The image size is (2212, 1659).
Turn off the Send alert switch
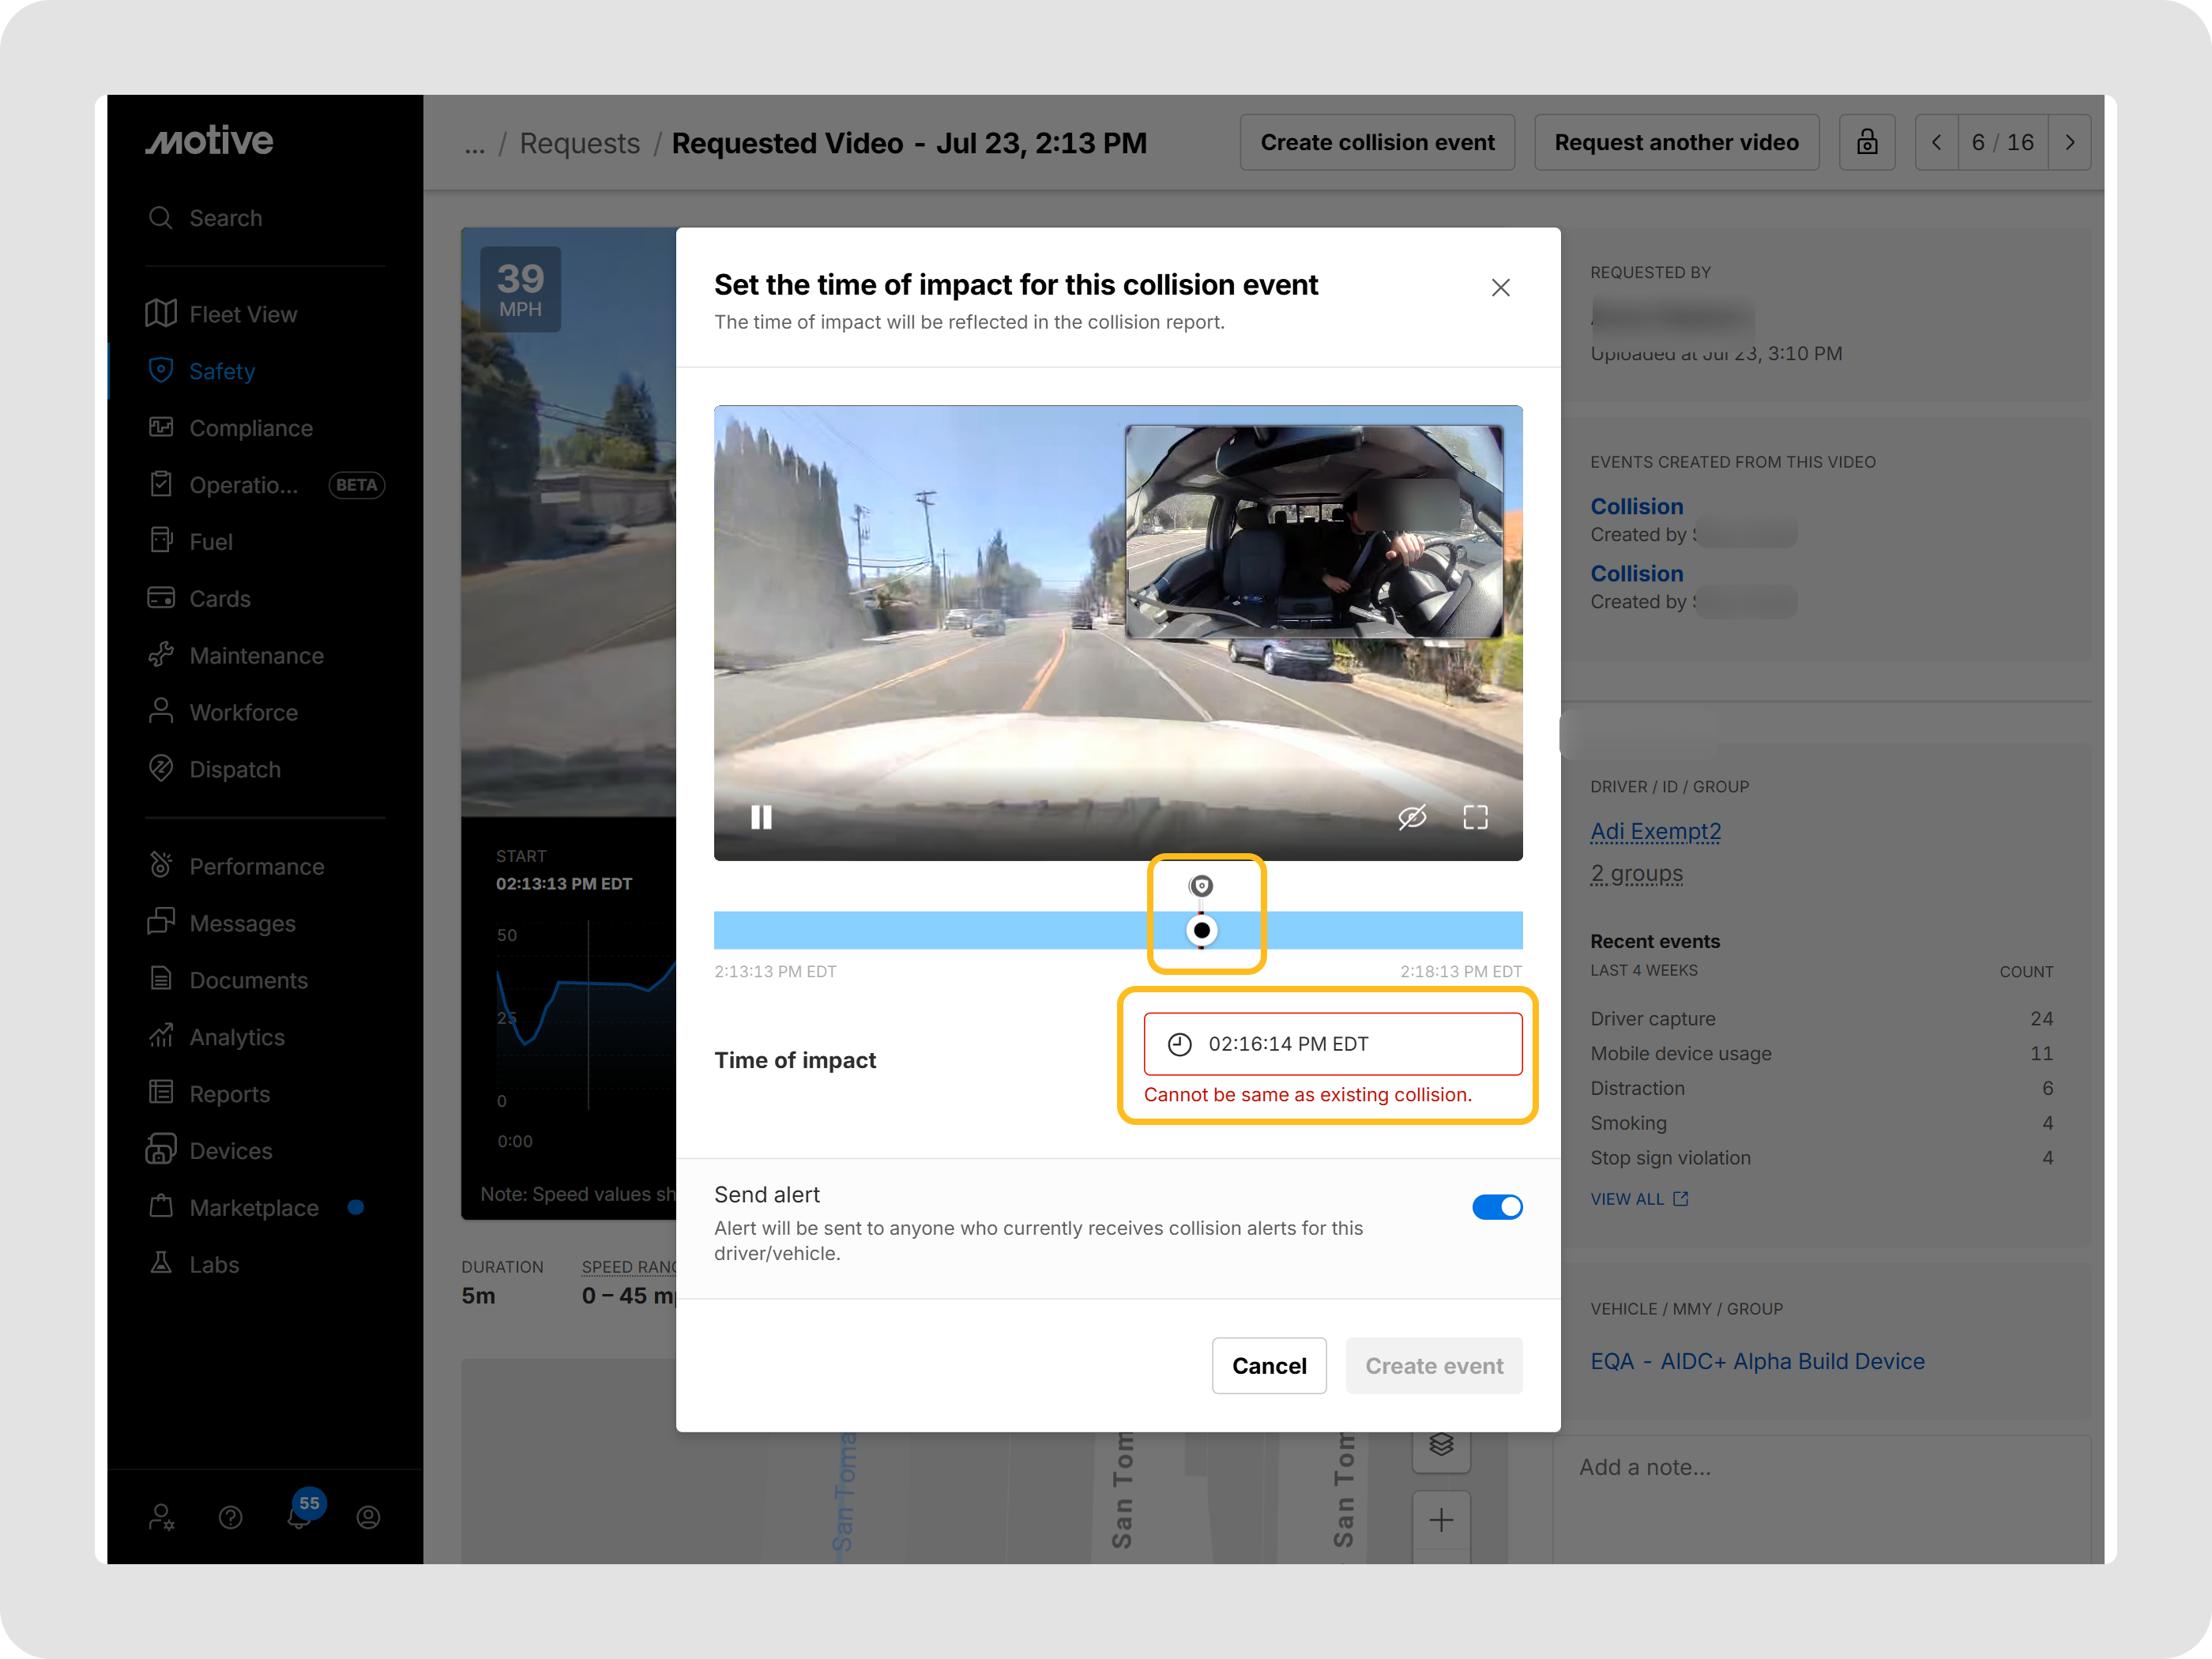pos(1497,1207)
